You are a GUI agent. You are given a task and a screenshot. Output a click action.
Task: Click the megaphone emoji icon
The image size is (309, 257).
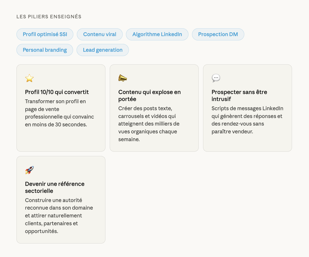coord(123,78)
